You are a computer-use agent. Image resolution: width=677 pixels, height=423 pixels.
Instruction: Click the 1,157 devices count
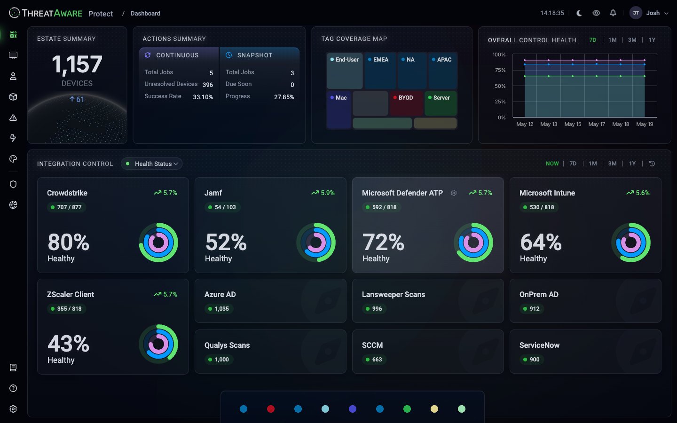pos(77,64)
